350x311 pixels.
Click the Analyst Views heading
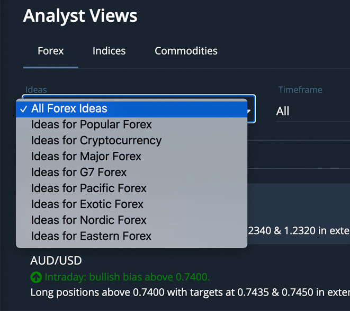pos(80,16)
